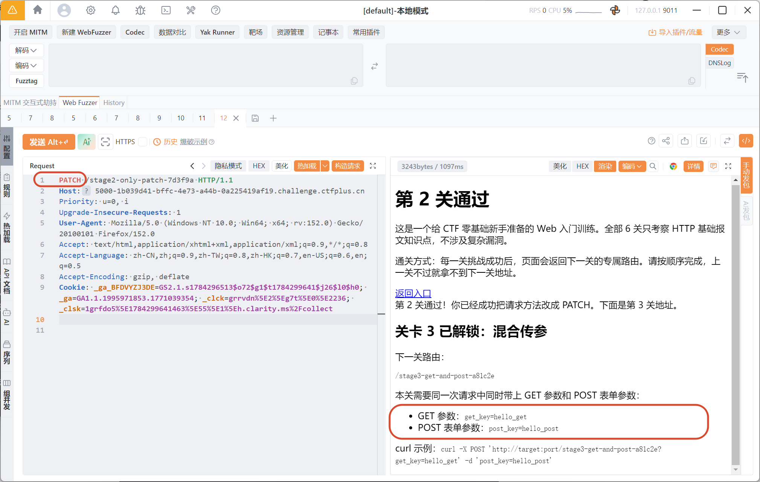The image size is (760, 482).
Task: Expand the 解码 dropdown
Action: pyautogui.click(x=26, y=50)
